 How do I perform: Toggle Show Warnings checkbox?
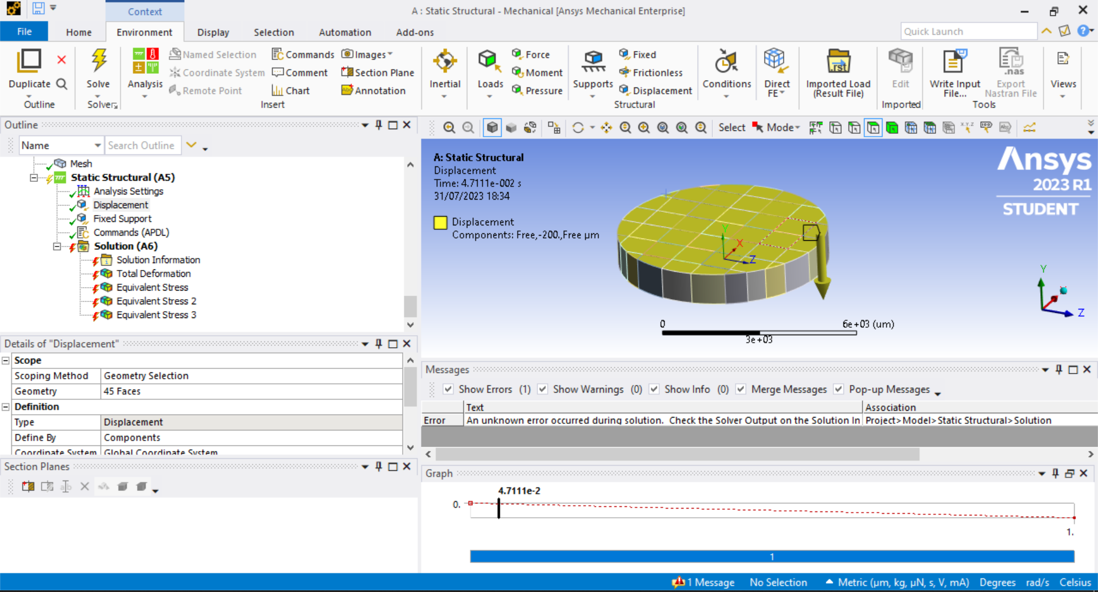click(543, 389)
